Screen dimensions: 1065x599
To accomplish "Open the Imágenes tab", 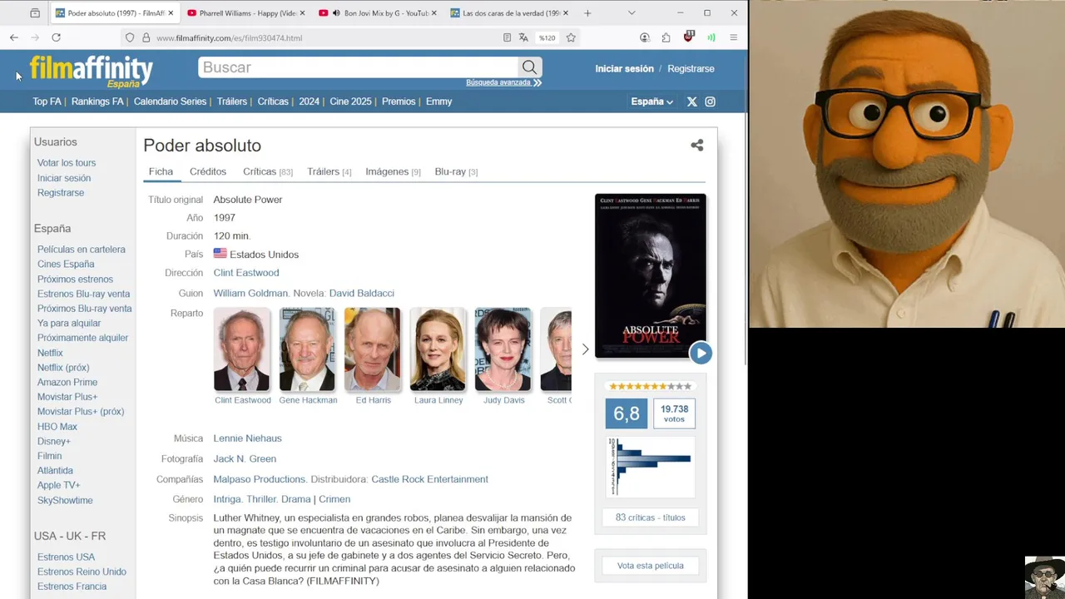I will click(x=393, y=171).
